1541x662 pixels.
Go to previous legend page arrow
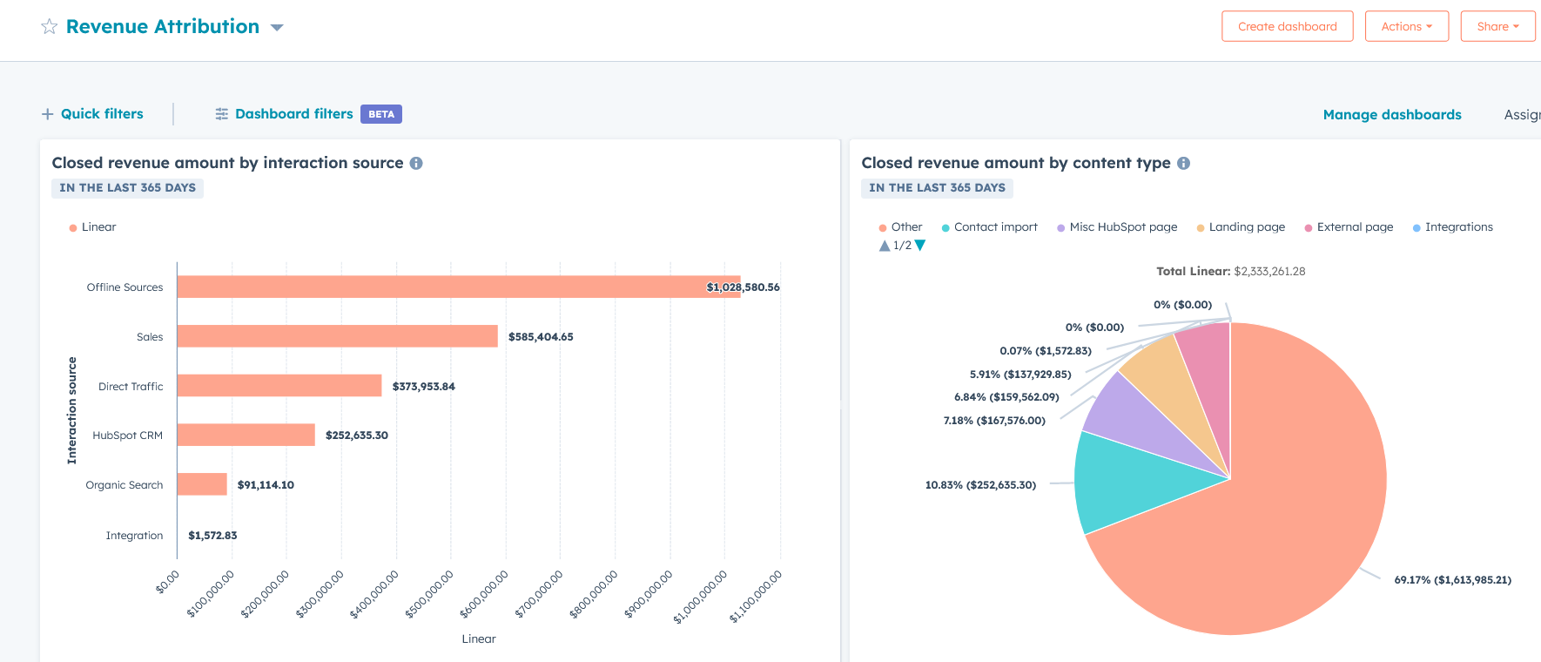[x=885, y=246]
